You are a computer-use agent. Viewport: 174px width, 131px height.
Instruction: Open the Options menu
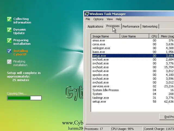point(98,19)
